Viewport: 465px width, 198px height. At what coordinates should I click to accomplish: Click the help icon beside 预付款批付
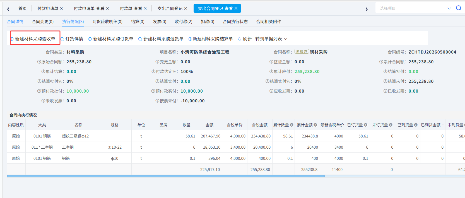click(39, 91)
